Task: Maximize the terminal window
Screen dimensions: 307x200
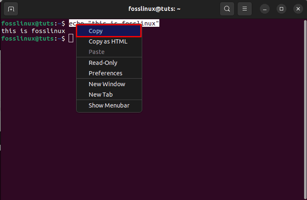Action: 281,8
